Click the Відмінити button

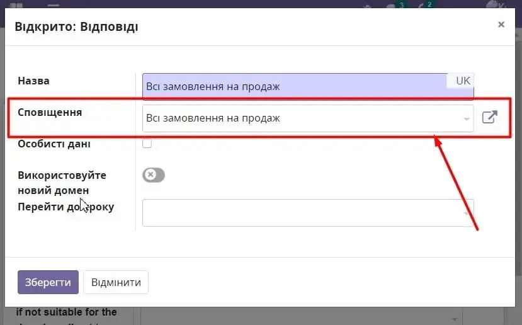116,282
